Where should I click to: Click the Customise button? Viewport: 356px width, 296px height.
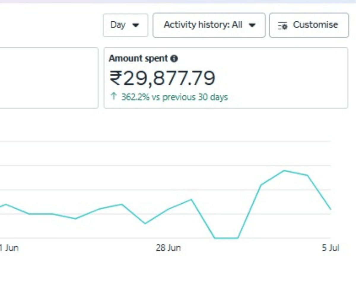pos(309,25)
